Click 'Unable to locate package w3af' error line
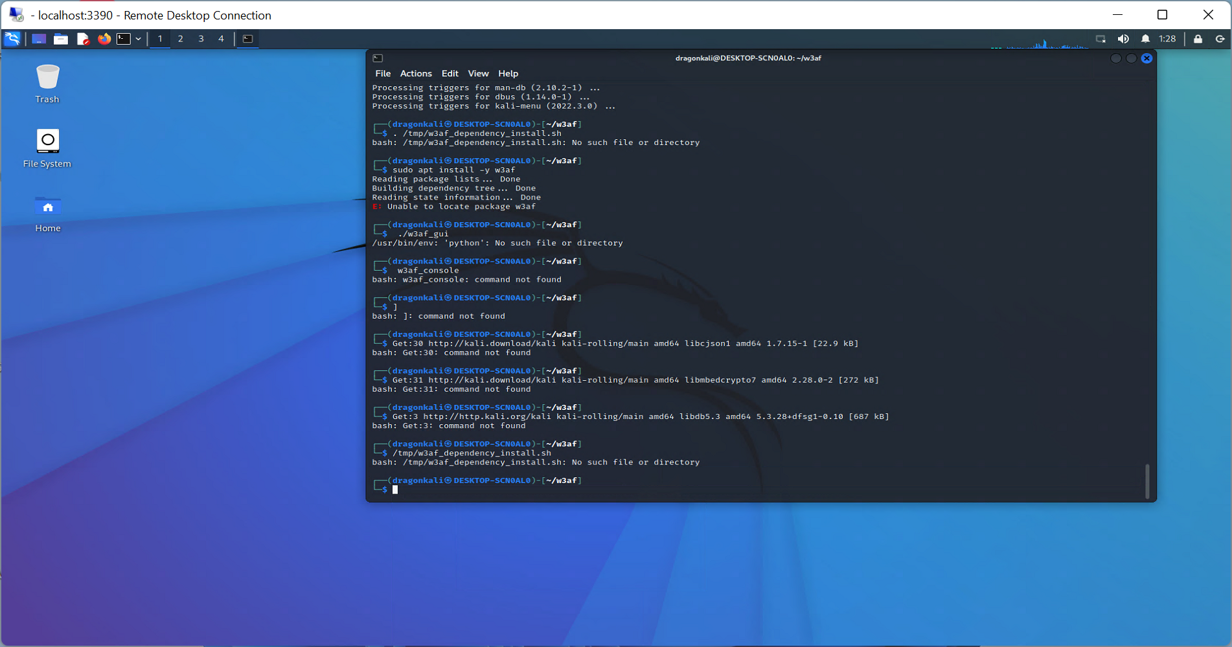1232x647 pixels. click(x=454, y=207)
